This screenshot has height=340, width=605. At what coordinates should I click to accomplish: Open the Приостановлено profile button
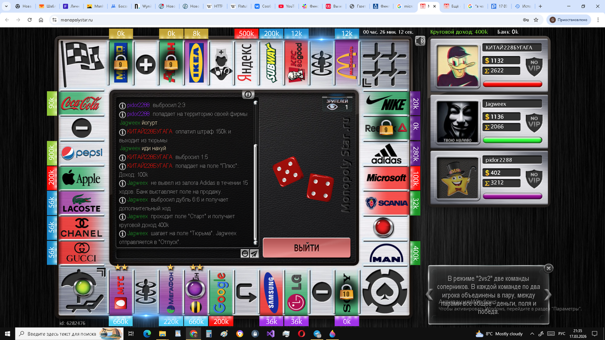click(x=569, y=20)
